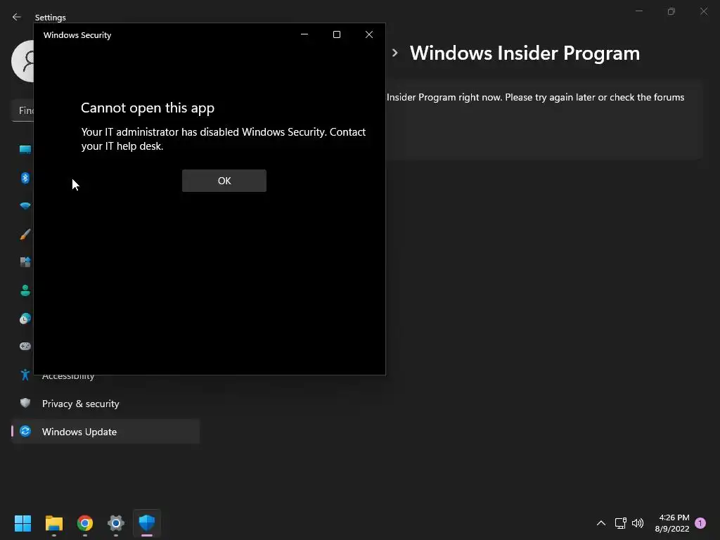Click the Privacy & security shield icon
Screen dimensions: 720x540
[x=25, y=403]
